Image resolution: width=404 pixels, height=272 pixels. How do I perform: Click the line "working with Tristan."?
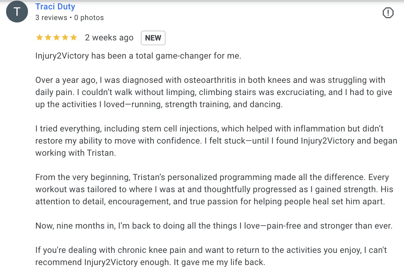(x=75, y=153)
